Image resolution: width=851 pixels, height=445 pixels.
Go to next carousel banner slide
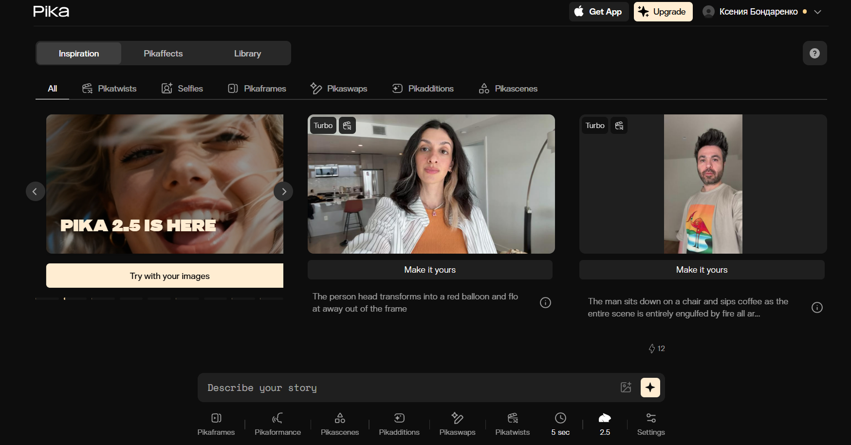283,192
